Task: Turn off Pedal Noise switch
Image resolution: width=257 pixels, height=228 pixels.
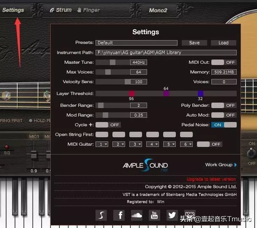Action: [224, 125]
